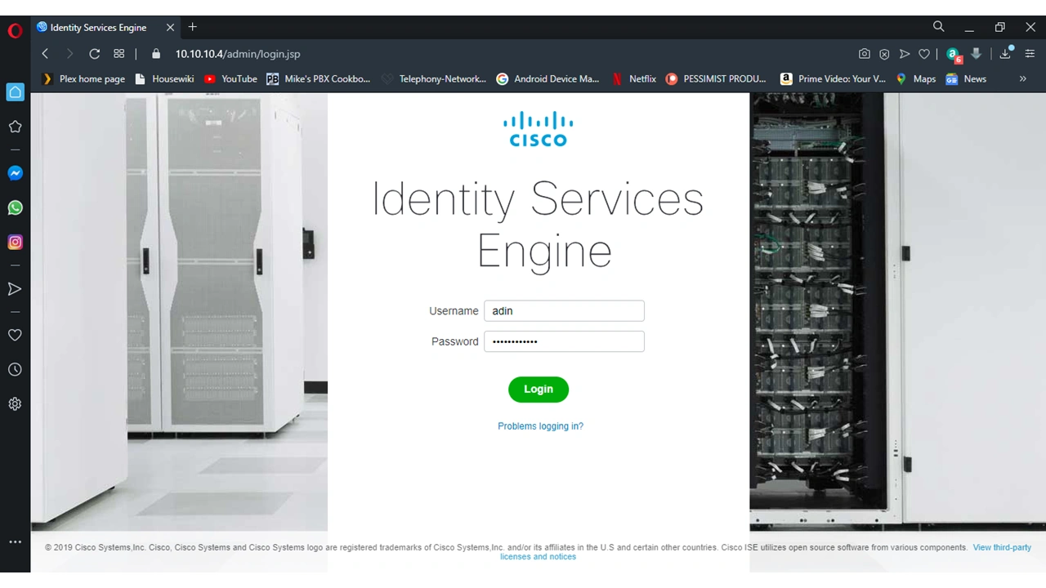The height and width of the screenshot is (588, 1046).
Task: Open the ad blocker shield icon
Action: coord(884,54)
